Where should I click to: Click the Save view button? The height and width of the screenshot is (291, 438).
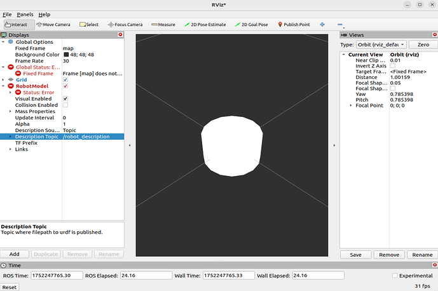pyautogui.click(x=355, y=255)
